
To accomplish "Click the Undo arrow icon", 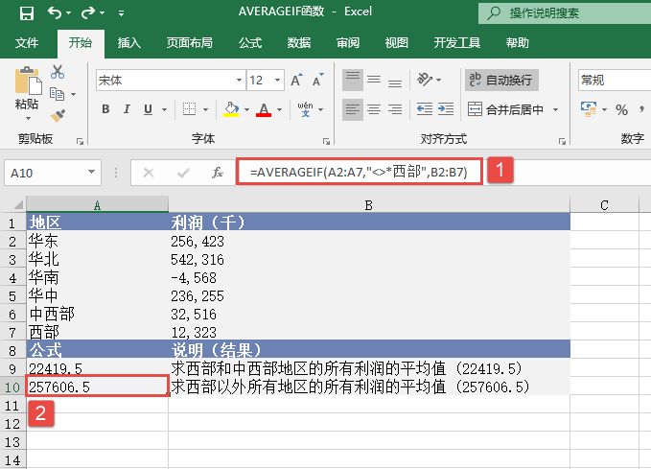I will pyautogui.click(x=55, y=13).
